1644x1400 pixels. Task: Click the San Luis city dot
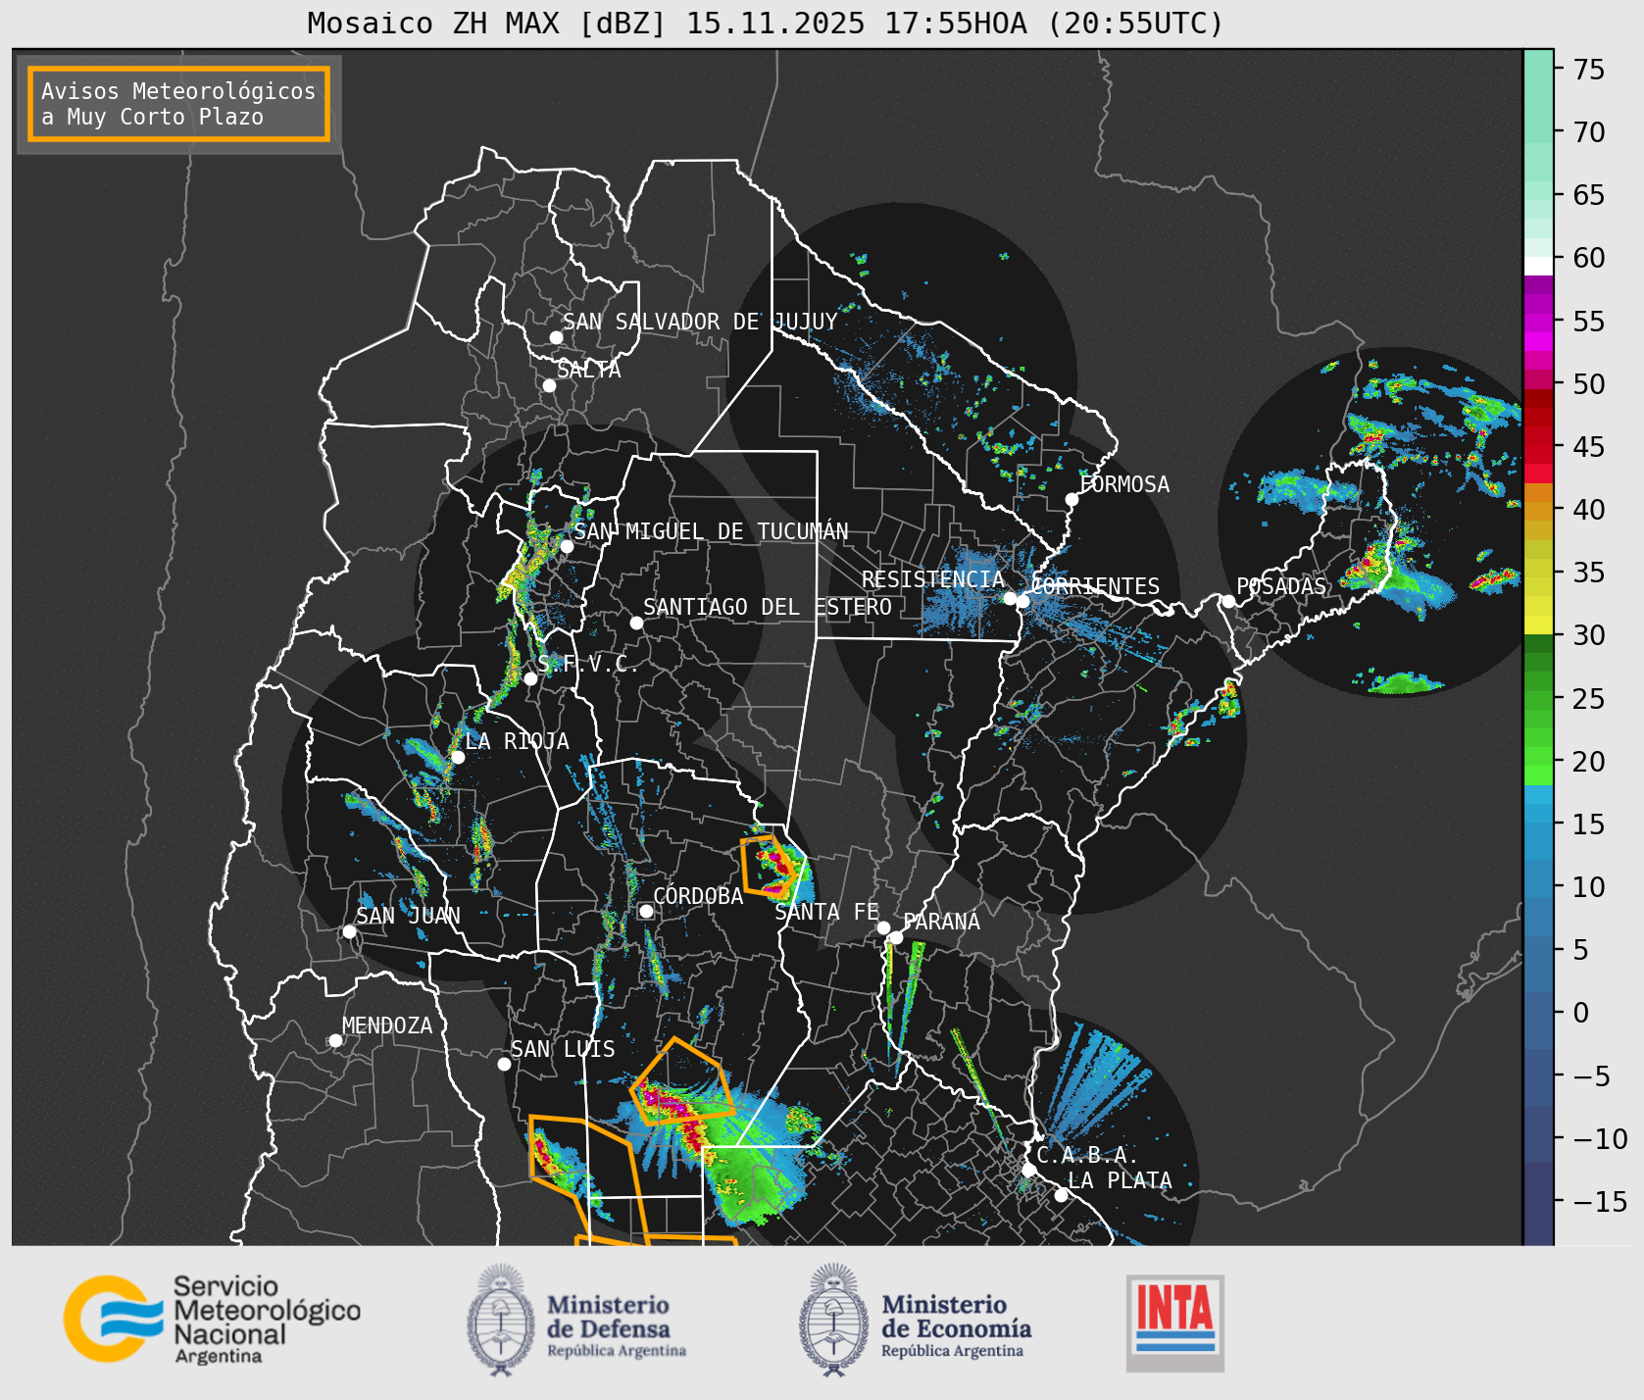504,1064
